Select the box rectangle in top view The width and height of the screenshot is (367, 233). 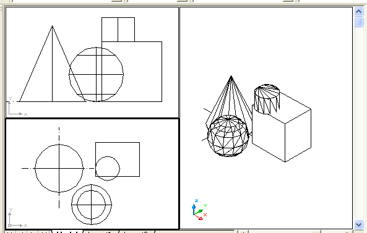[x=118, y=159]
